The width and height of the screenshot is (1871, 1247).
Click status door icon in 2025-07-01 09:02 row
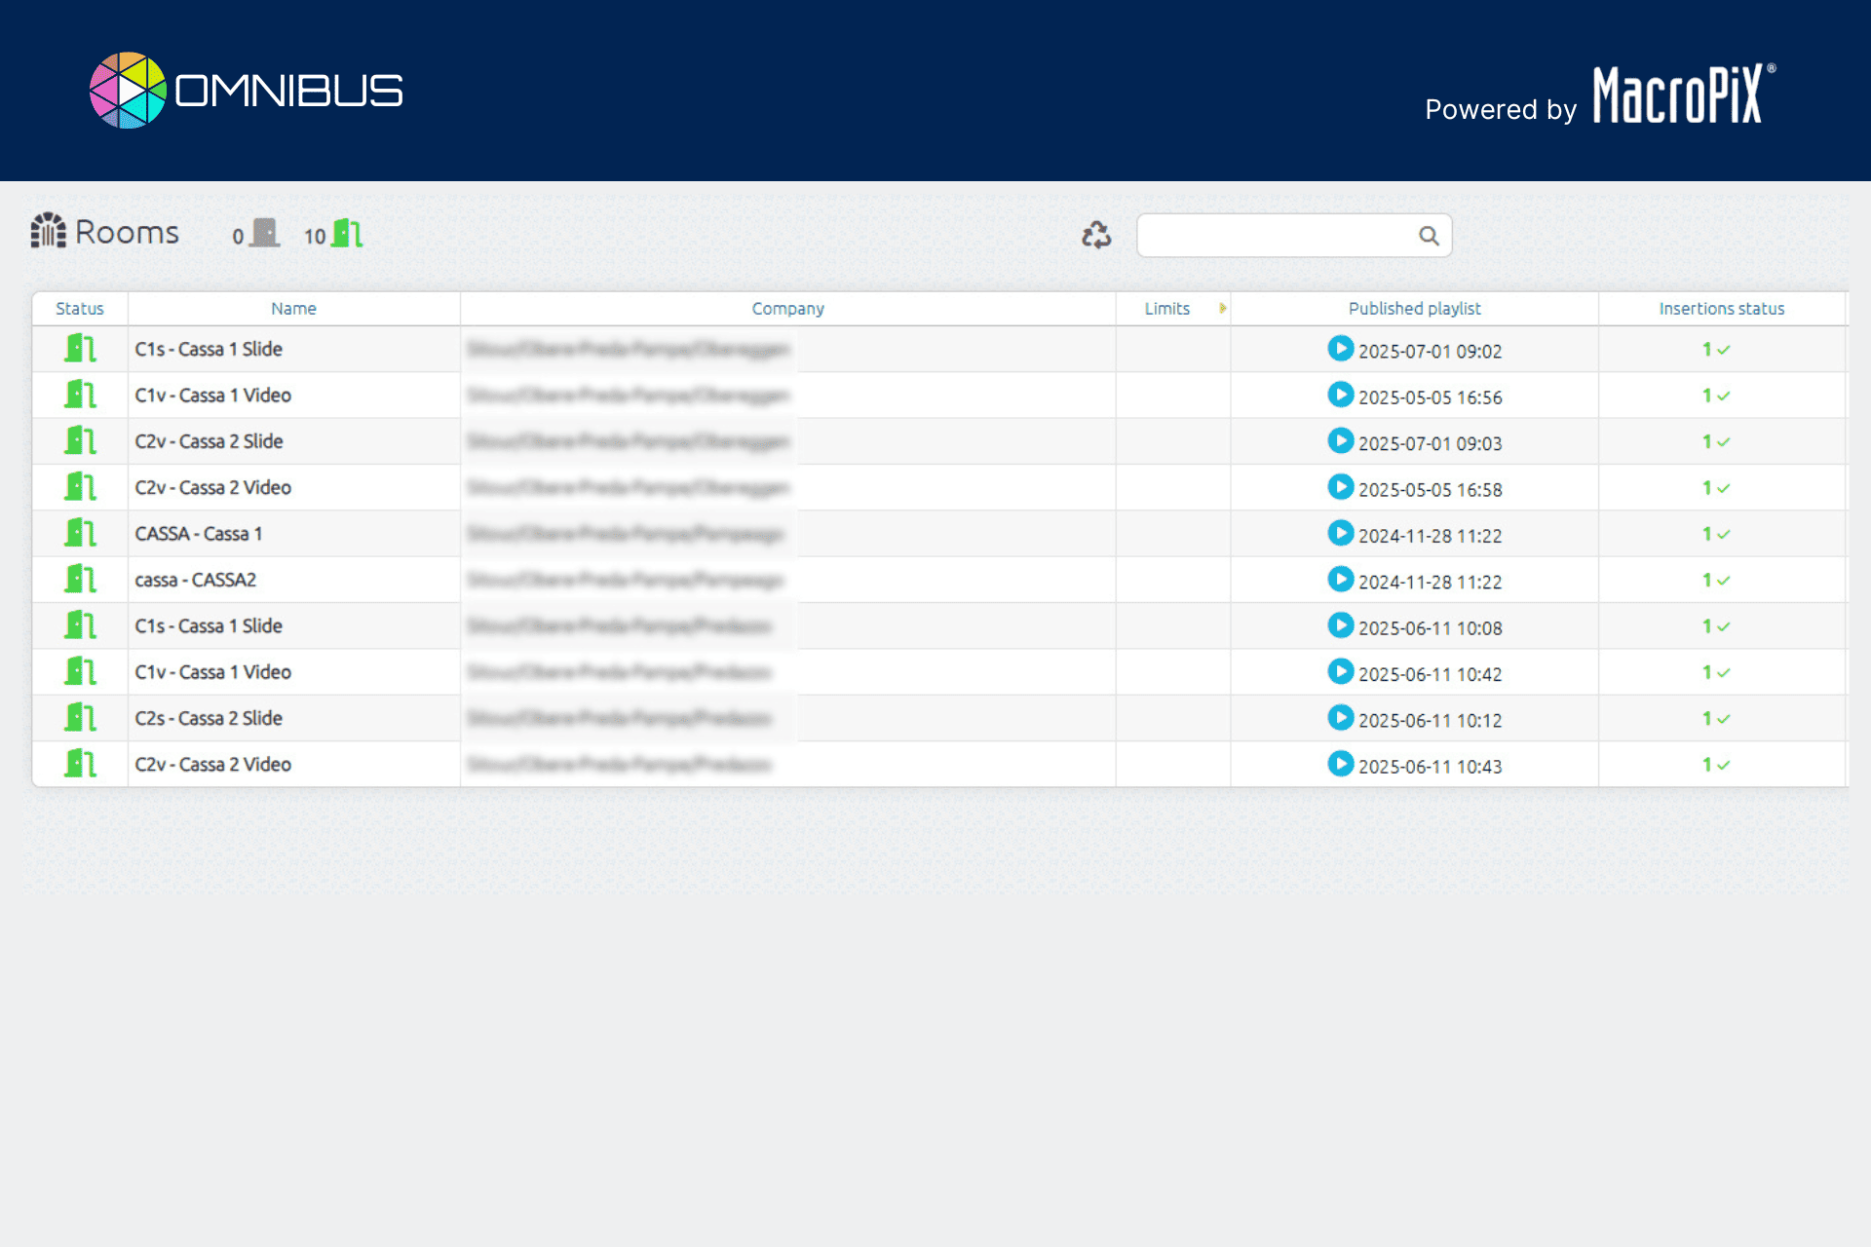tap(80, 348)
